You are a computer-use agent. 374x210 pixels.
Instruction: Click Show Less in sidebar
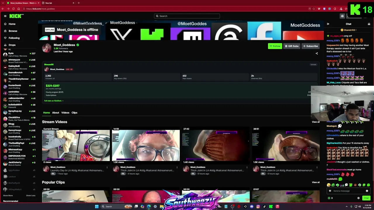coord(31,196)
